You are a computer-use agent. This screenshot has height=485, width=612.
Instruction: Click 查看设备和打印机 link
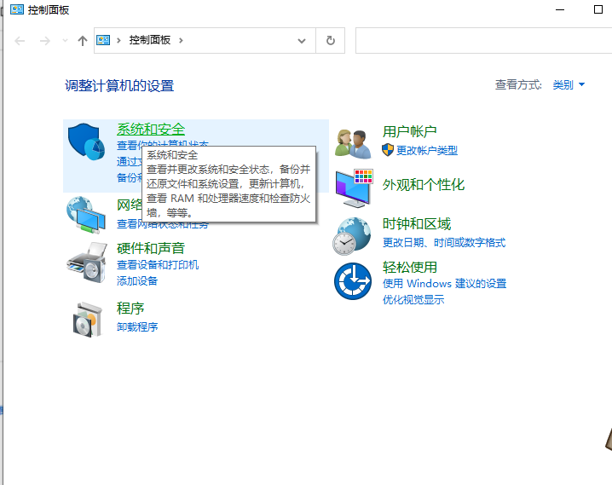tap(158, 265)
